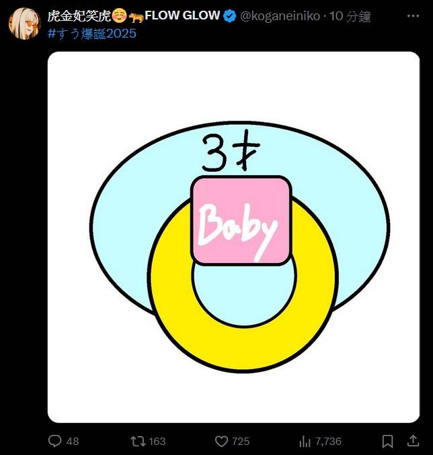Image resolution: width=433 pixels, height=455 pixels.
Task: Open hashtag #すぅ爆誕2025
Action: pos(91,34)
